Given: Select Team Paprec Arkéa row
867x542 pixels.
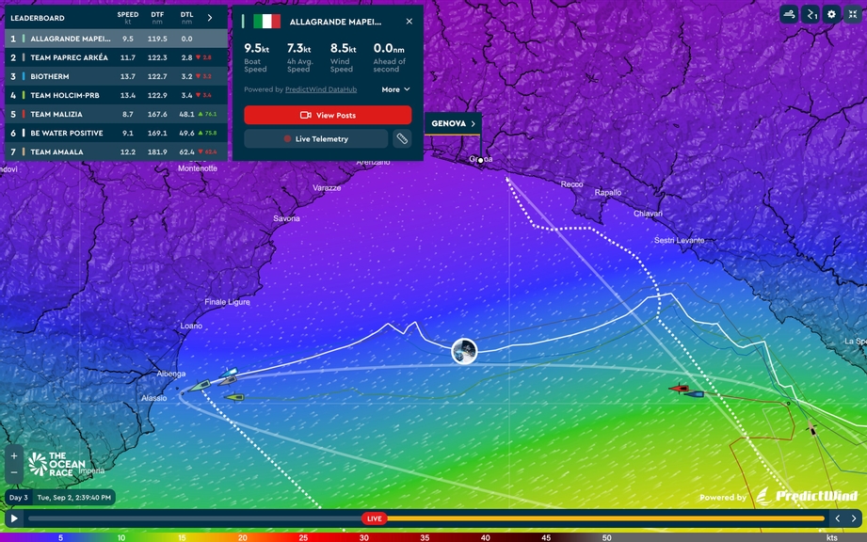Looking at the screenshot, I should click(x=116, y=57).
